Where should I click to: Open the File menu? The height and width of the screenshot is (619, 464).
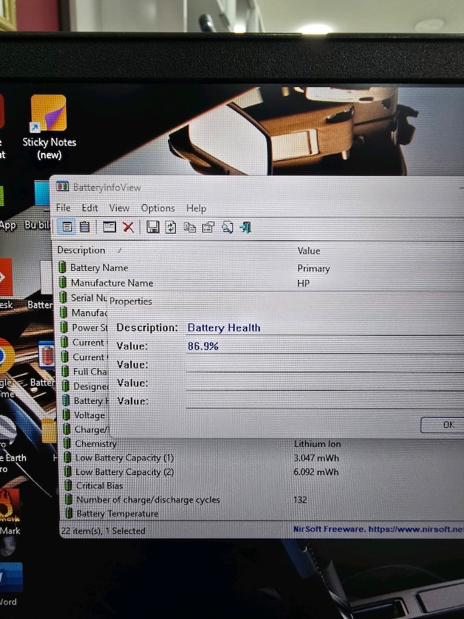click(x=63, y=208)
